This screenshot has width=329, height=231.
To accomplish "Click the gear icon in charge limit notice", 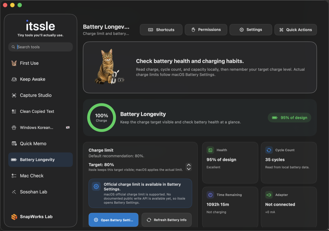I will (96, 186).
